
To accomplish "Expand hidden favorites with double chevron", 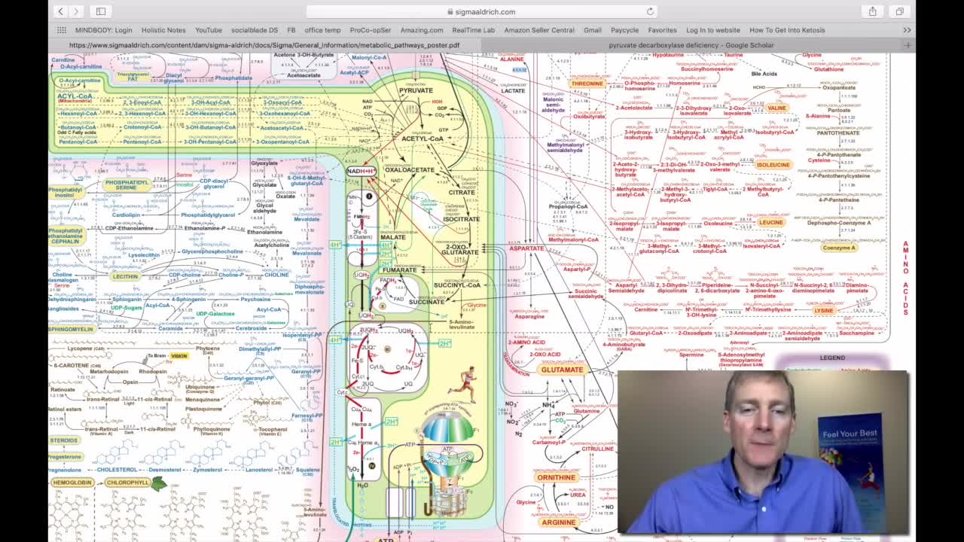I will 908,30.
